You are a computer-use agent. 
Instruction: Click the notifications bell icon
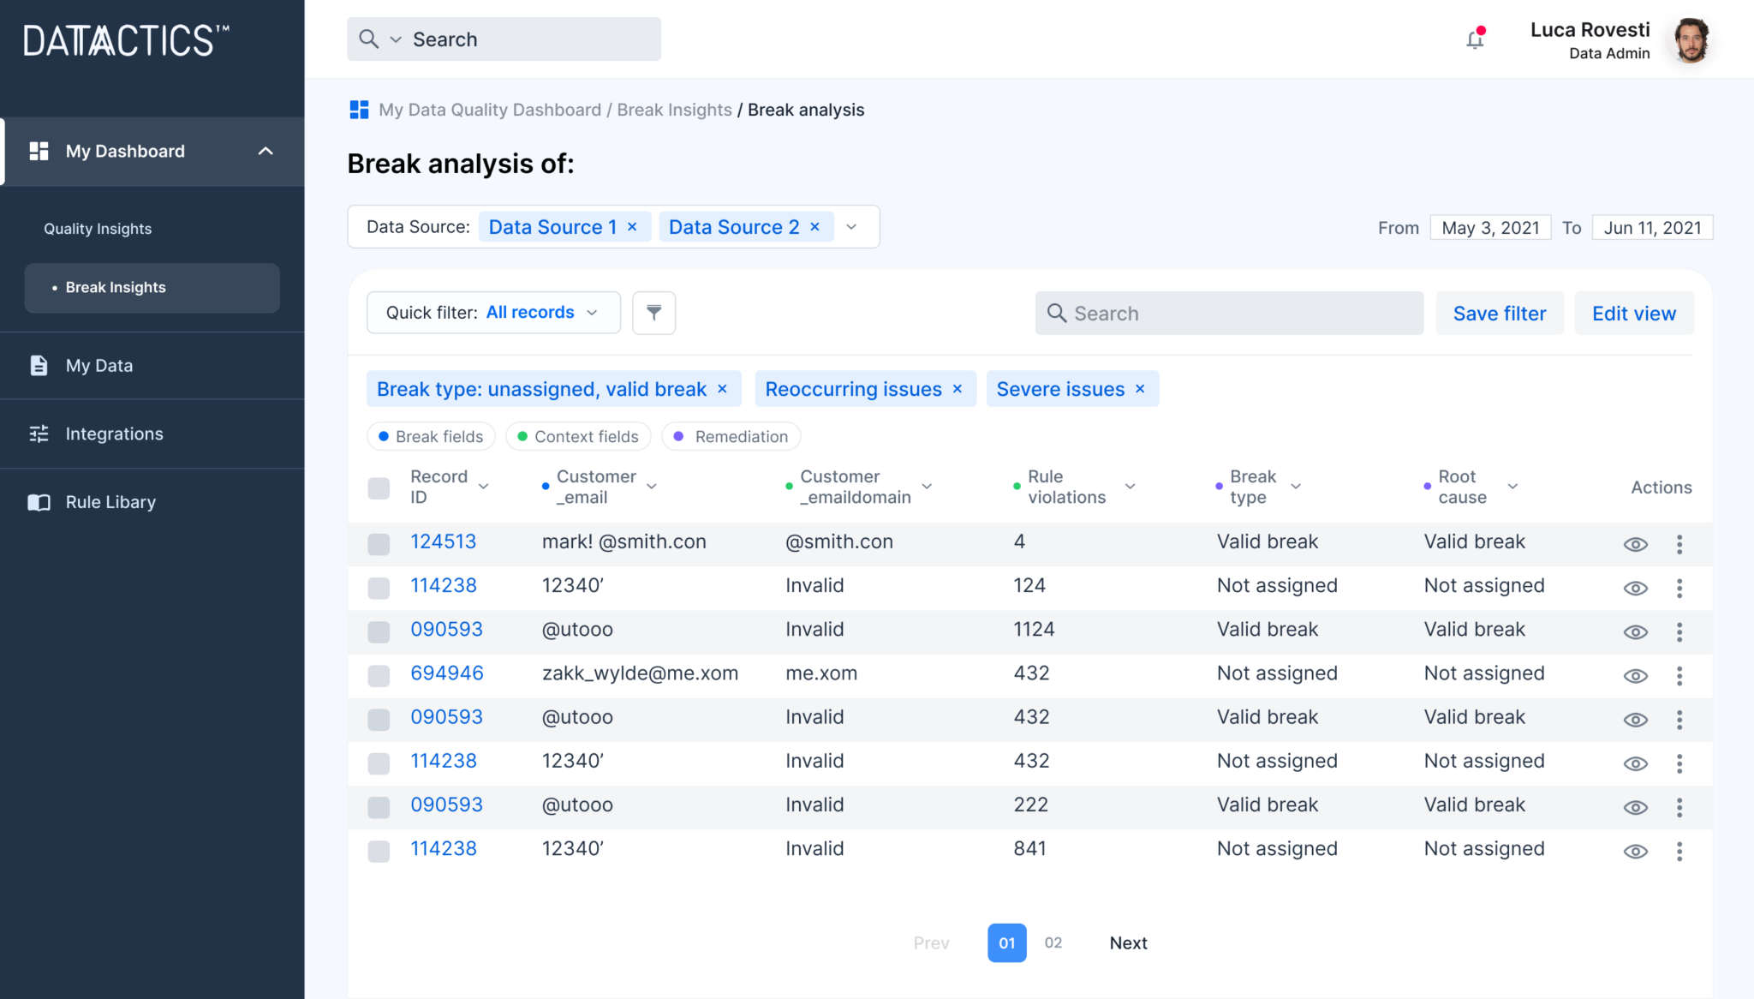[x=1475, y=39]
